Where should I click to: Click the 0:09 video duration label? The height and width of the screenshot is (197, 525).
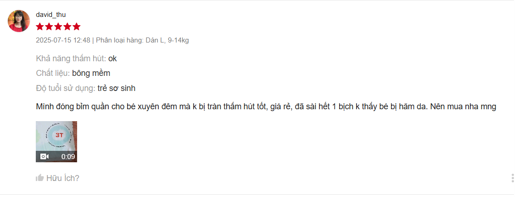68,156
